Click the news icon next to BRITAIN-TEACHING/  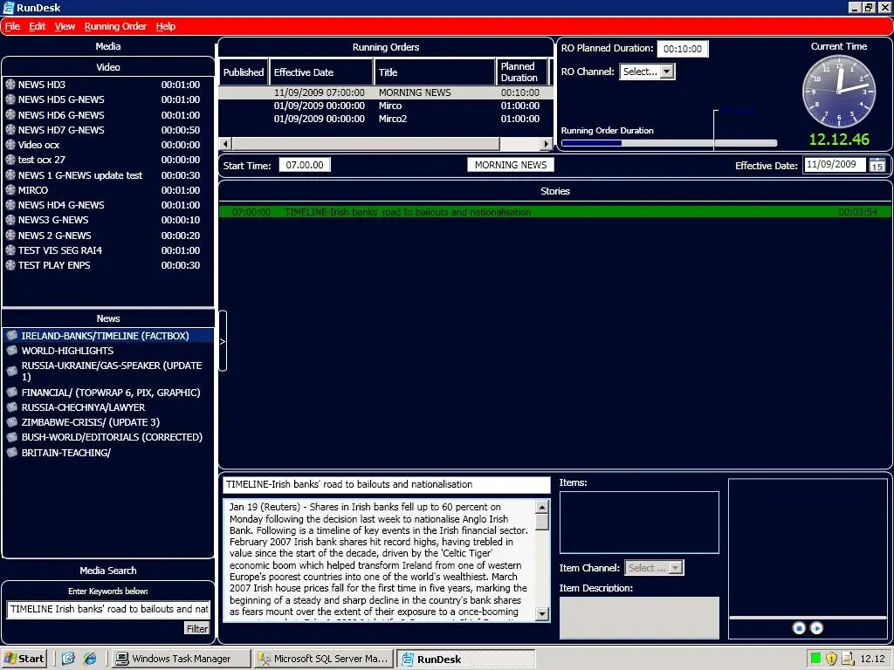pyautogui.click(x=12, y=453)
